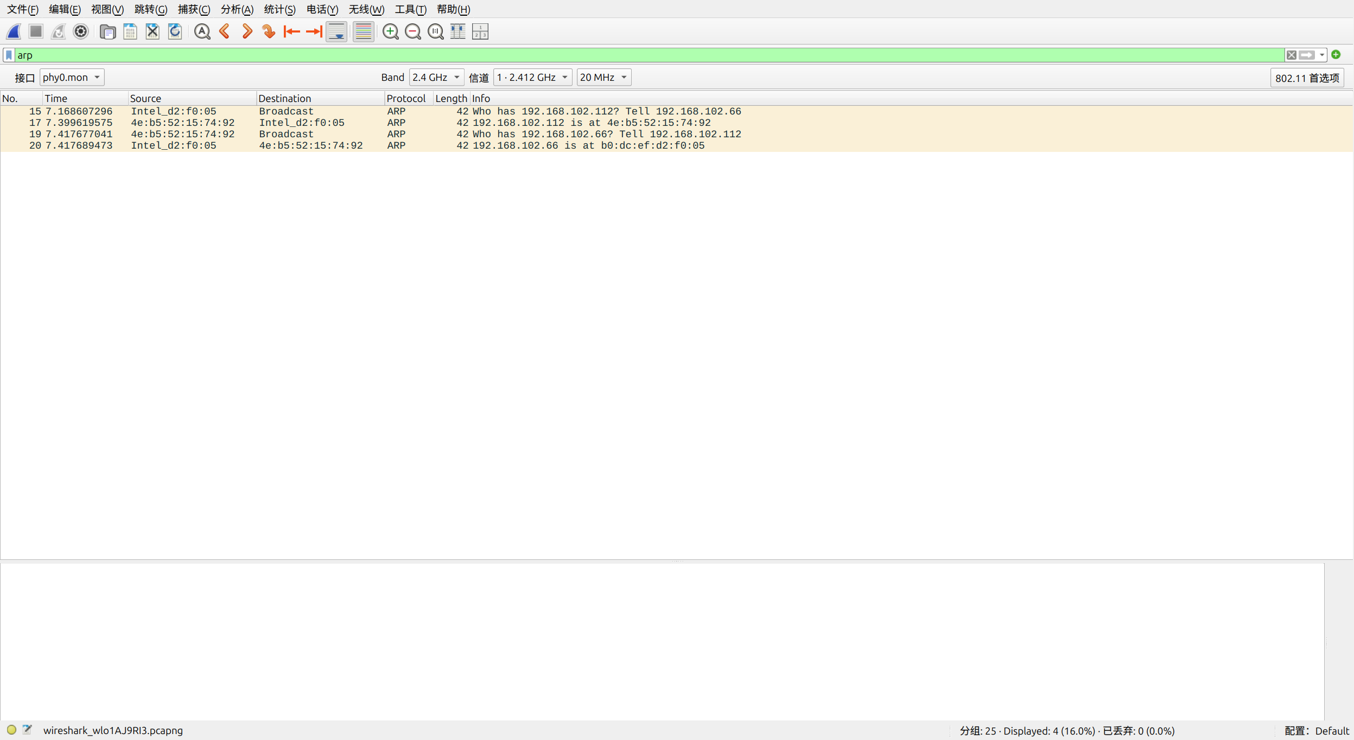
Task: Open the 电话(Y) menu
Action: [322, 9]
